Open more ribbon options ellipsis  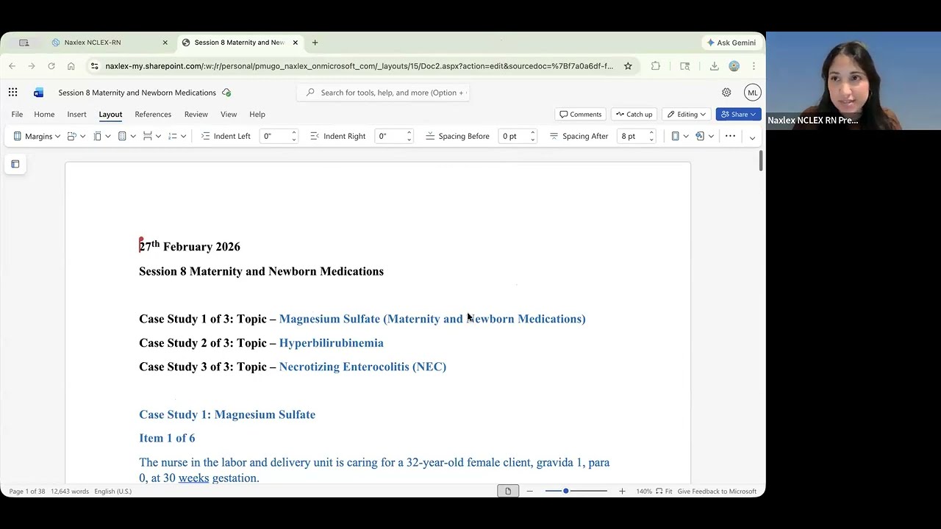pos(730,136)
